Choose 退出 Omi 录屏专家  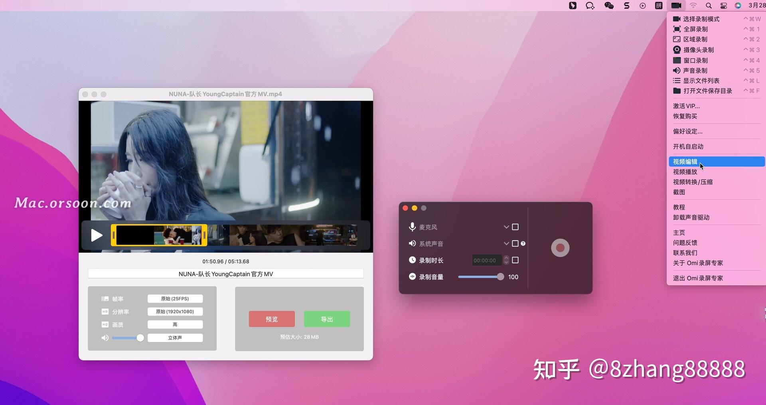[698, 278]
